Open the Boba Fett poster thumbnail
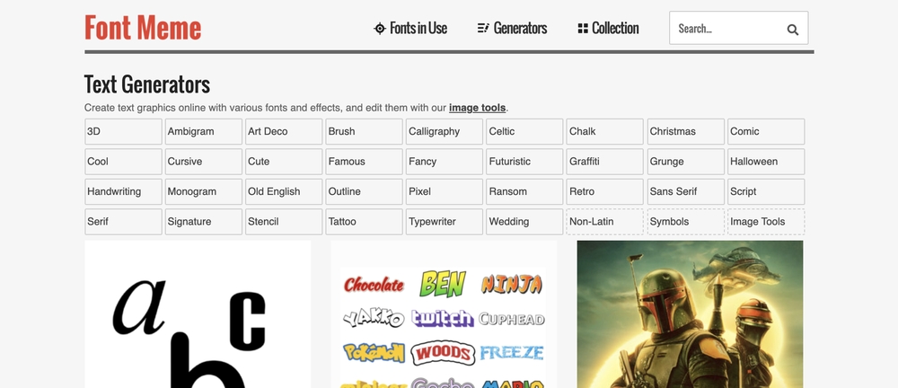898x388 pixels. (690, 314)
